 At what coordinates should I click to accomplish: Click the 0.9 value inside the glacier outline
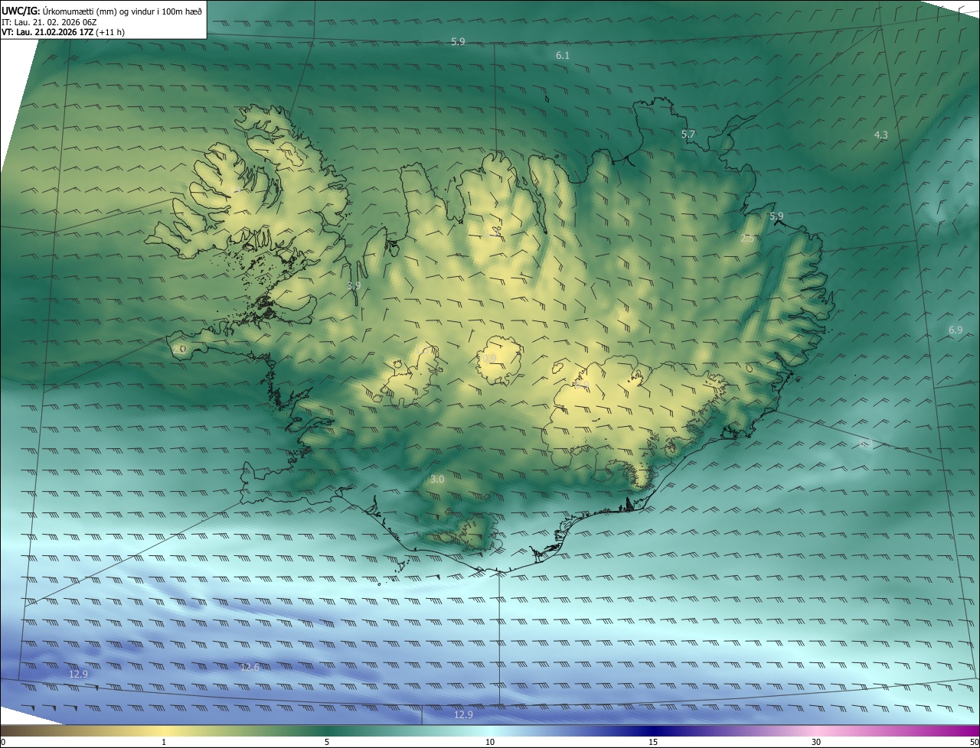point(488,358)
